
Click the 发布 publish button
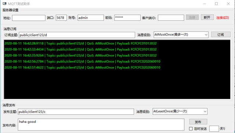198,122
